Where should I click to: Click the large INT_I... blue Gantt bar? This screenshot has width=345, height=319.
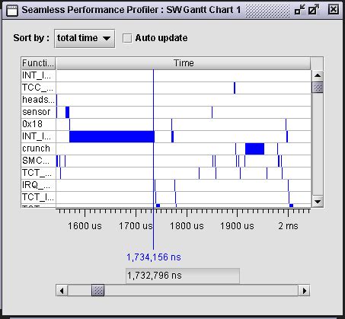pyautogui.click(x=112, y=136)
